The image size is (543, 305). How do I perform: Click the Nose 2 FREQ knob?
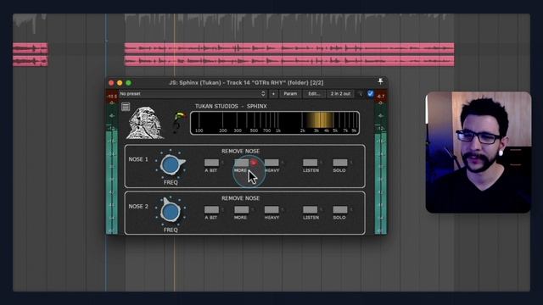pos(171,211)
